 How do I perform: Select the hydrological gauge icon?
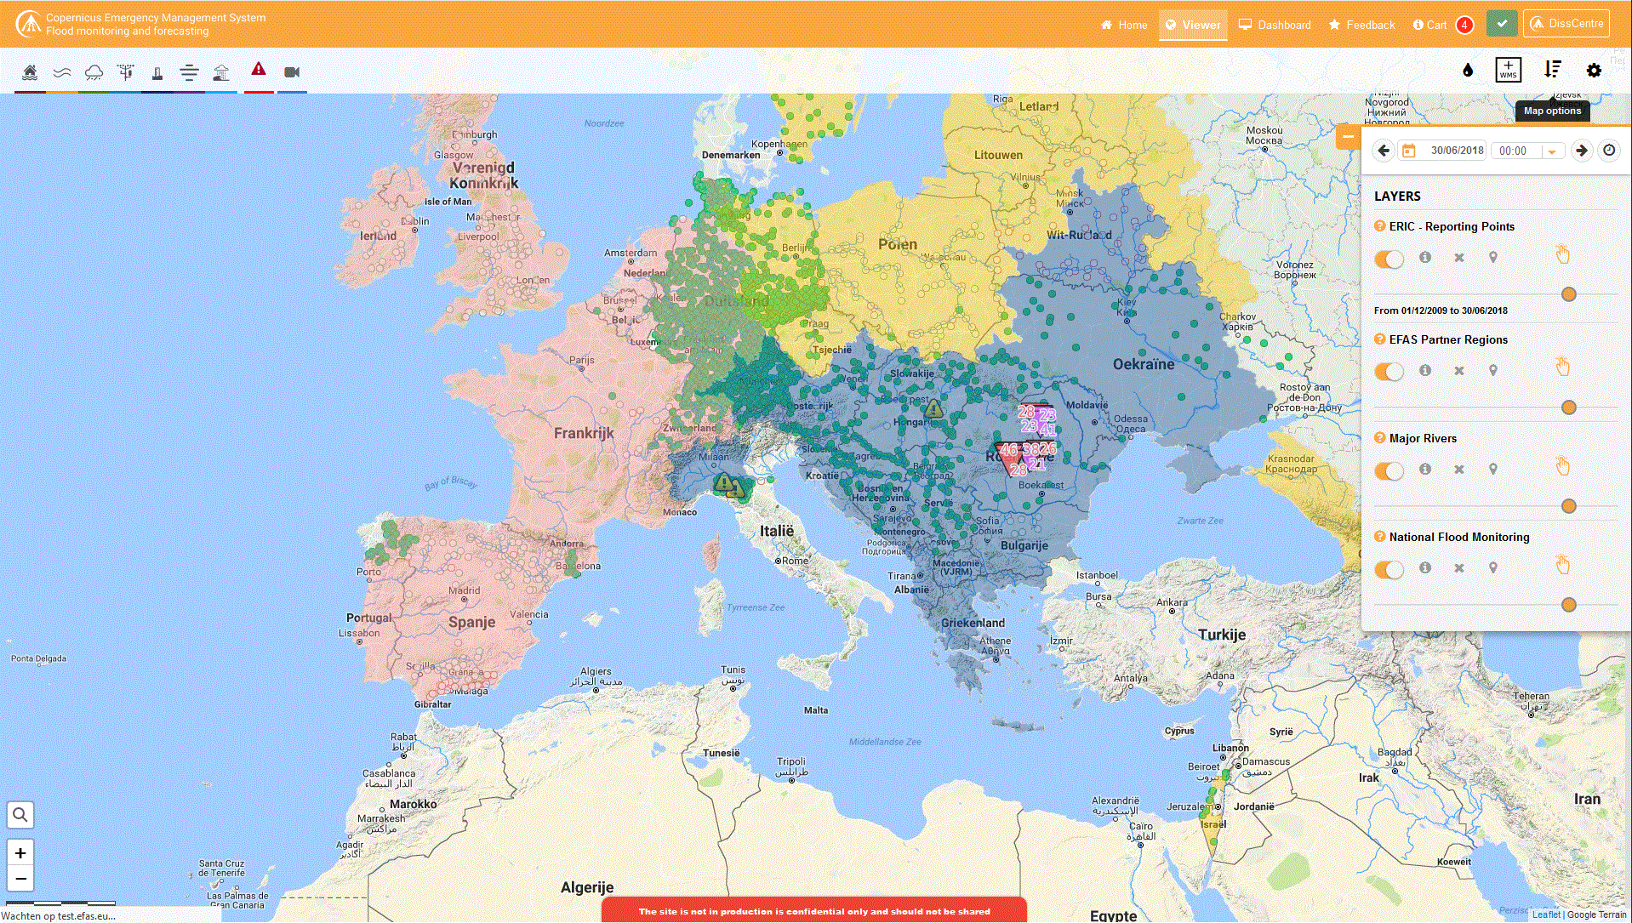(x=157, y=72)
